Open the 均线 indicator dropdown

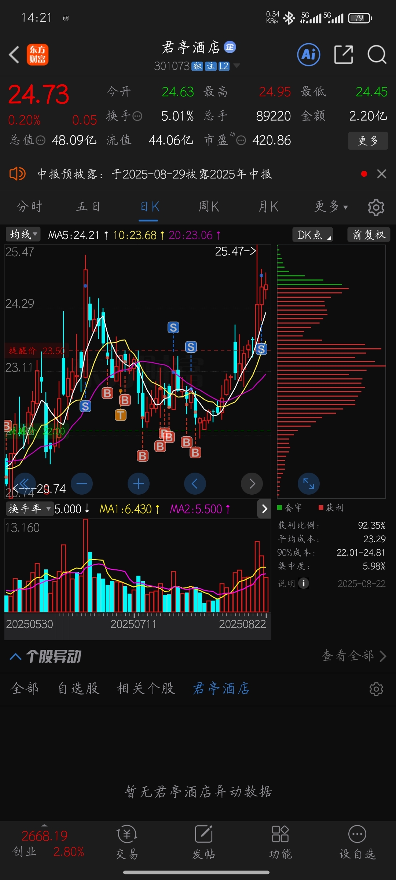coord(23,234)
